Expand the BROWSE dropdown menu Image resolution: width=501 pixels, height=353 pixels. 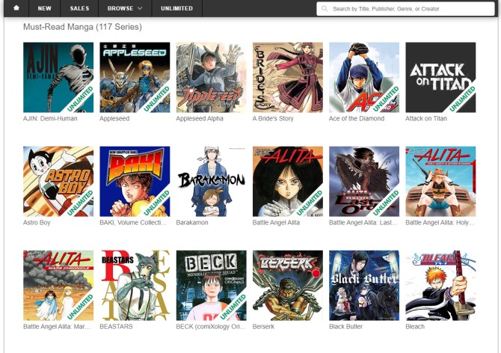tap(125, 8)
